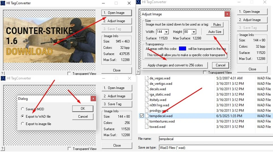Toggle Transparent View in the window behind the Export Dialog
The image size is (273, 152).
[x=69, y=149]
